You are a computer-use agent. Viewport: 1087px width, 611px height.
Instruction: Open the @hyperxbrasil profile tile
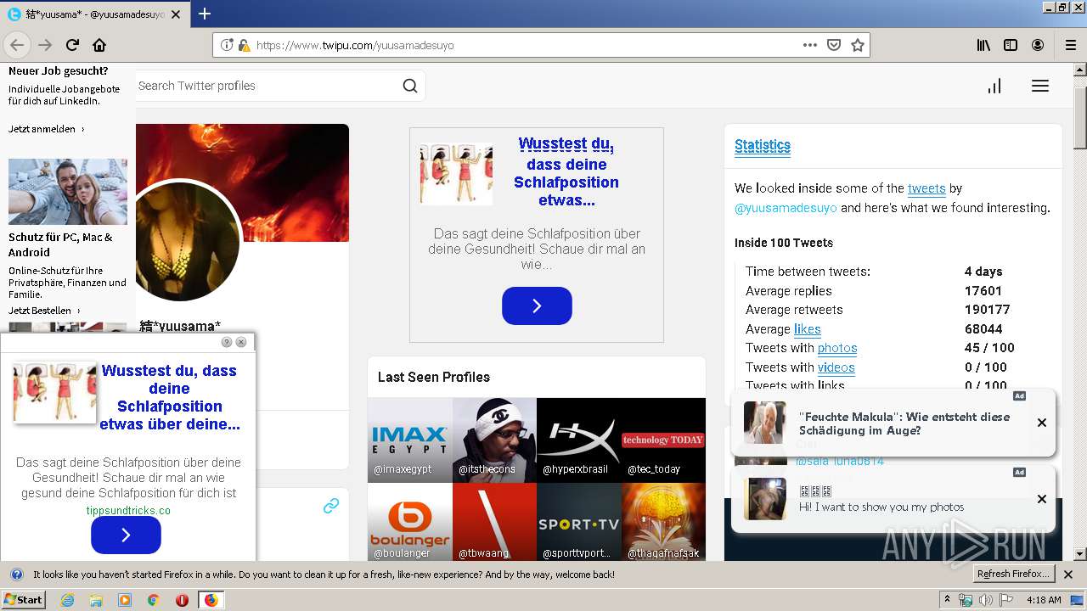point(579,440)
